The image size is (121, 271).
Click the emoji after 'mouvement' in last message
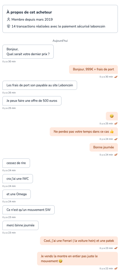(x=60, y=261)
